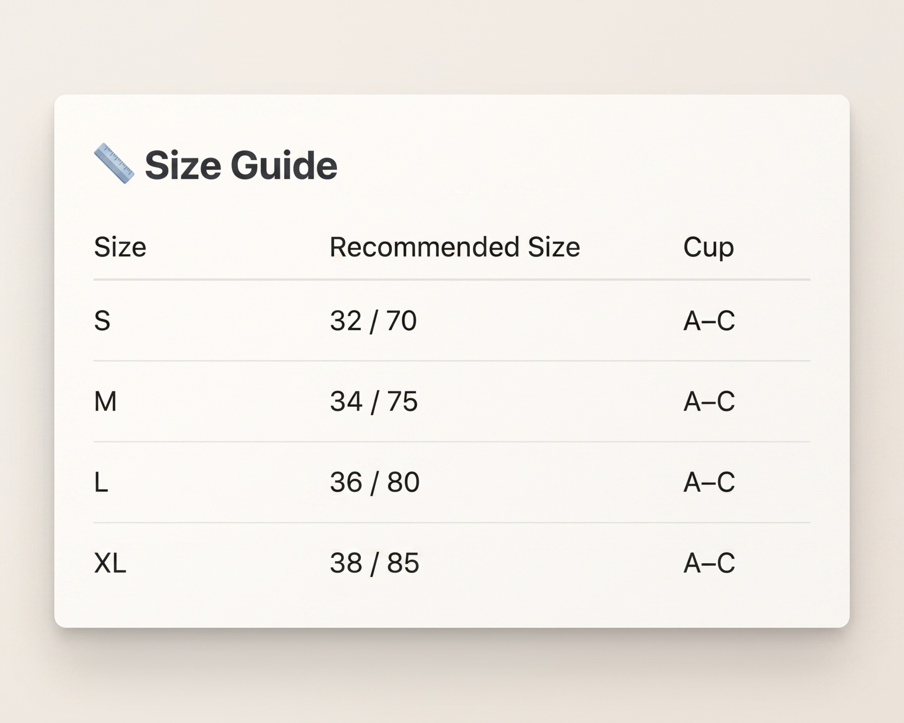Select the A–C cup value for size L

point(709,482)
